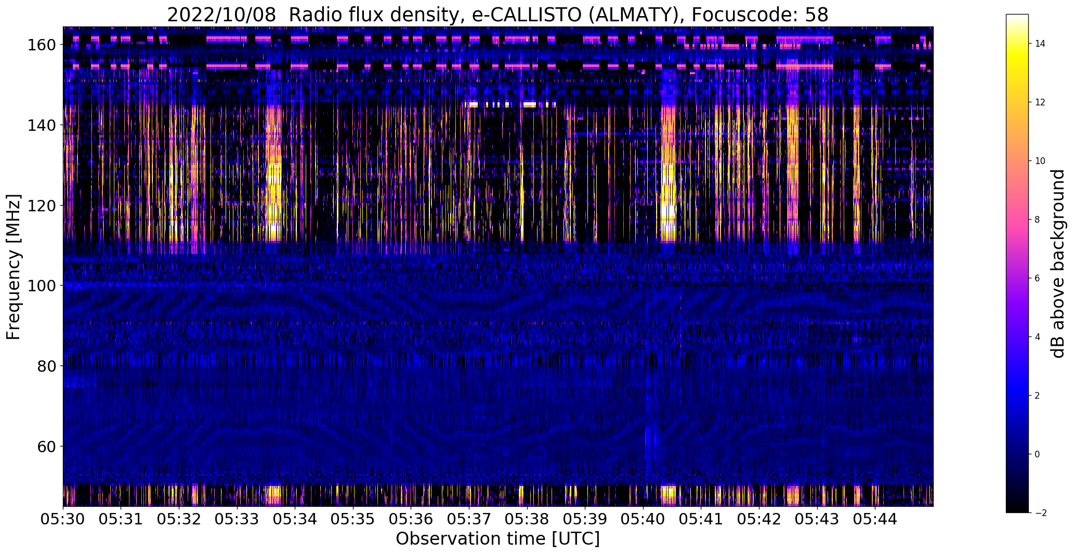Click the 05:40 time tick label

tap(643, 519)
